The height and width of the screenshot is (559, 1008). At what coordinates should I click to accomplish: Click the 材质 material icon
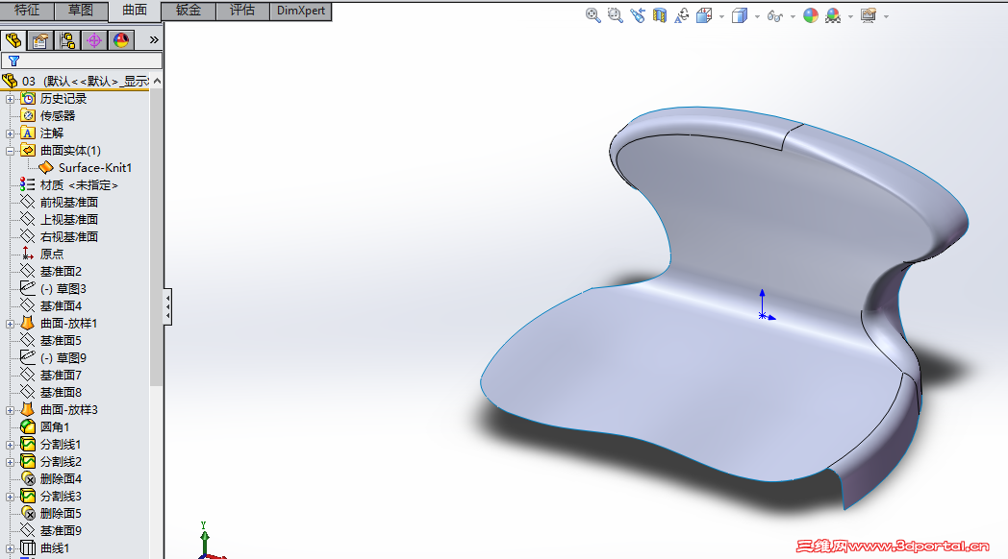click(x=28, y=184)
